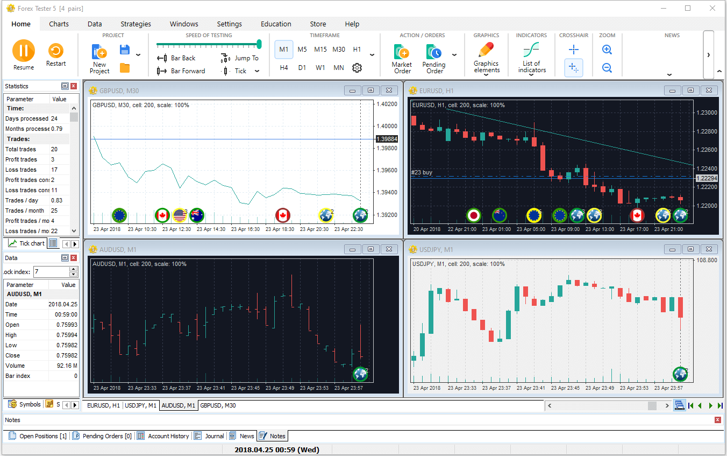Click the Zoom in magnifier icon
This screenshot has height=456, width=727.
[x=607, y=50]
